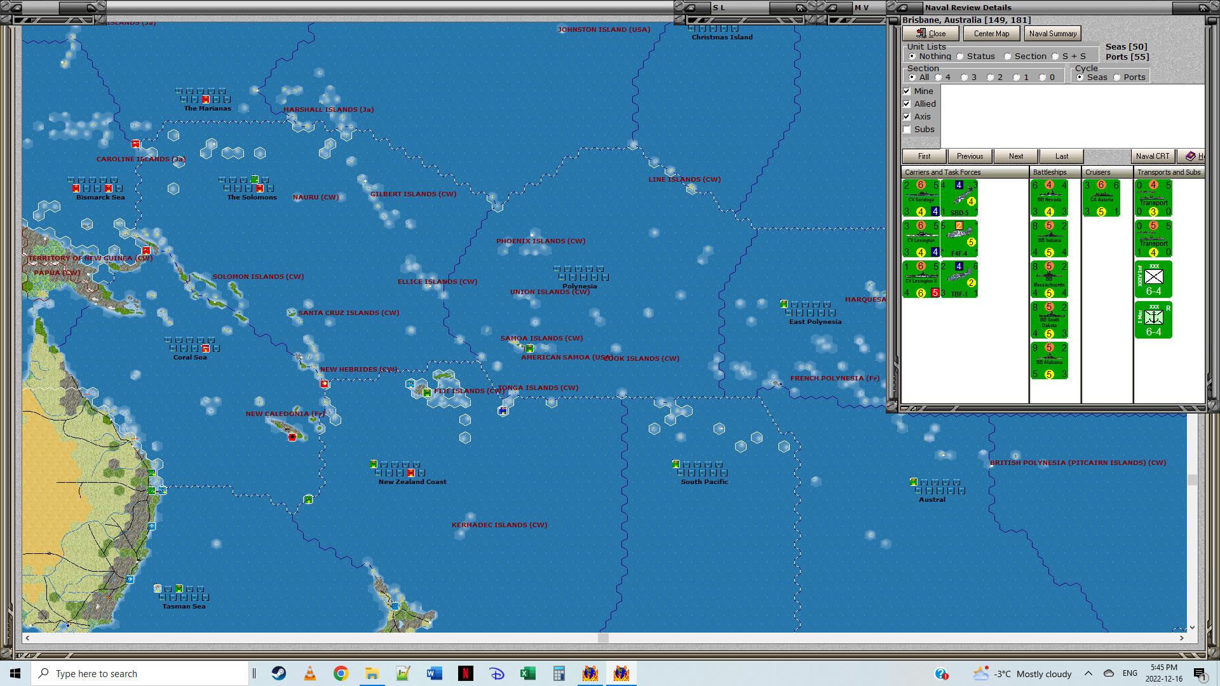The width and height of the screenshot is (1220, 686).
Task: Select the BB Massachusetts battleship counter
Action: (1049, 279)
